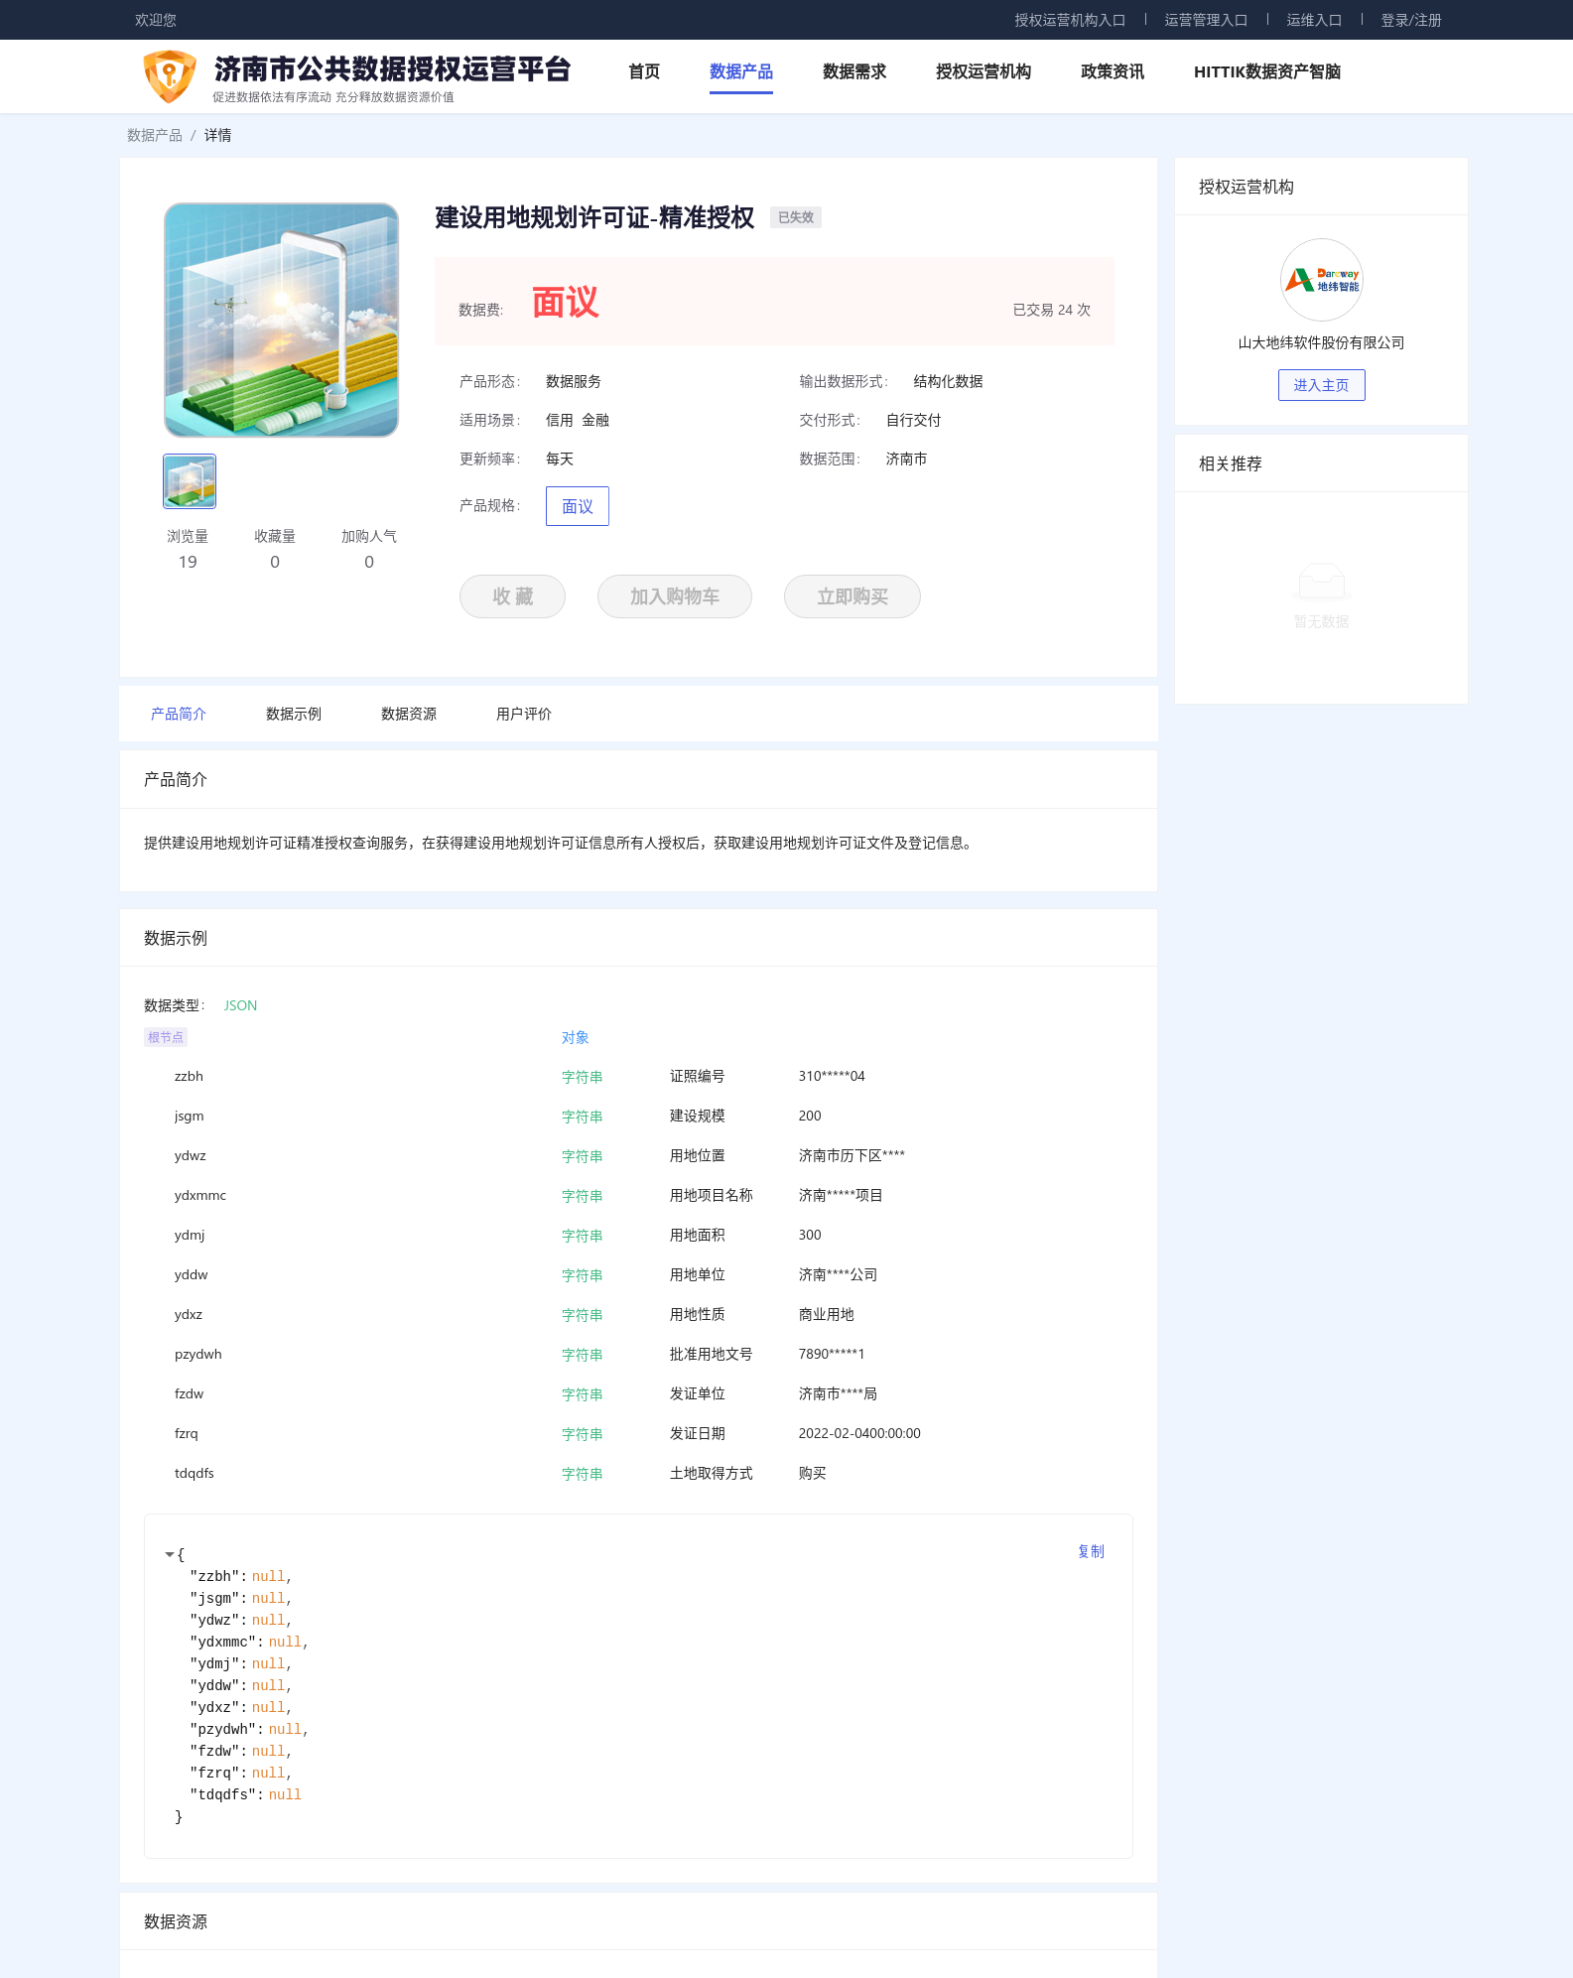Click the 济南市历下区**** value
Image resolution: width=1573 pixels, height=1978 pixels.
pyautogui.click(x=851, y=1155)
